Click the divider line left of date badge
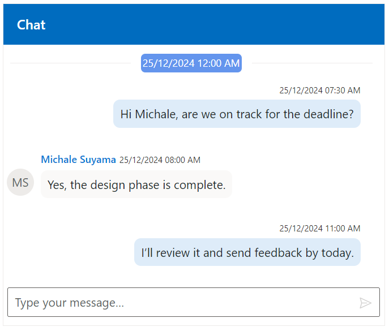389x331 pixels. tap(74, 63)
